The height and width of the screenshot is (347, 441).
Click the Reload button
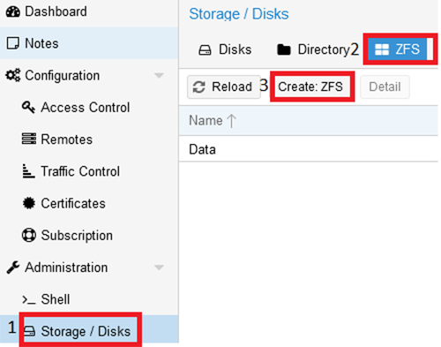point(223,87)
